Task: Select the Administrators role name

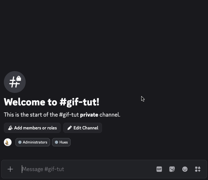Action: [35, 142]
